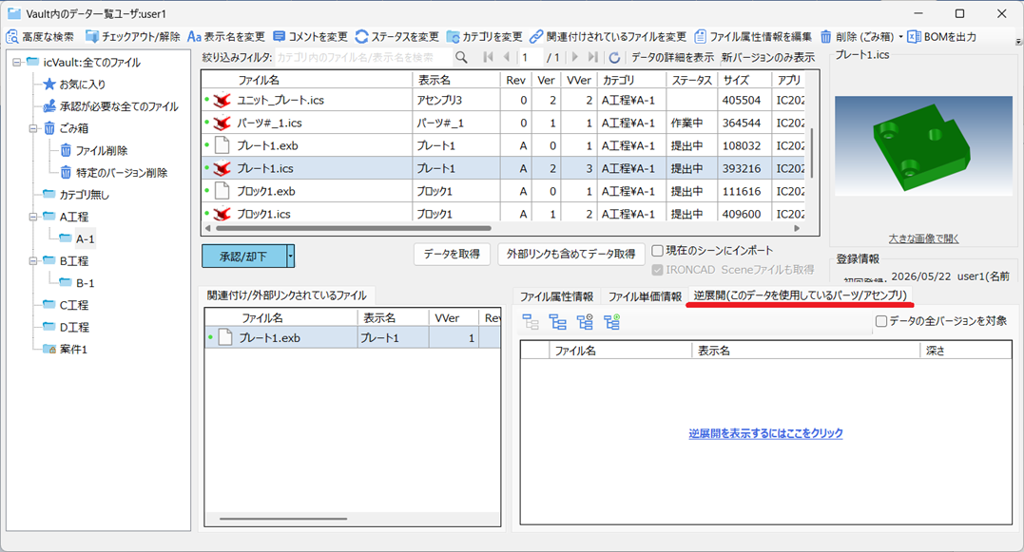The width and height of the screenshot is (1024, 552).
Task: Click the horizontal scrollbar under the file list
Action: [353, 228]
